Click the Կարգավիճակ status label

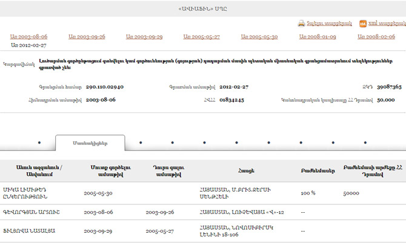19,64
